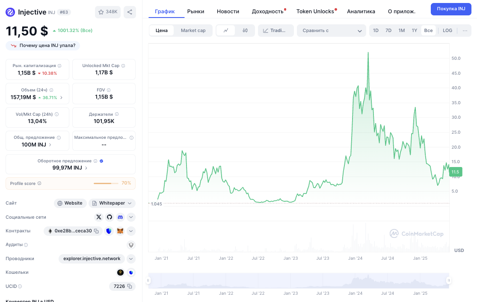This screenshot has height=302, width=477.
Task: Click the first wallet icon in Кошельки row
Action: [121, 272]
